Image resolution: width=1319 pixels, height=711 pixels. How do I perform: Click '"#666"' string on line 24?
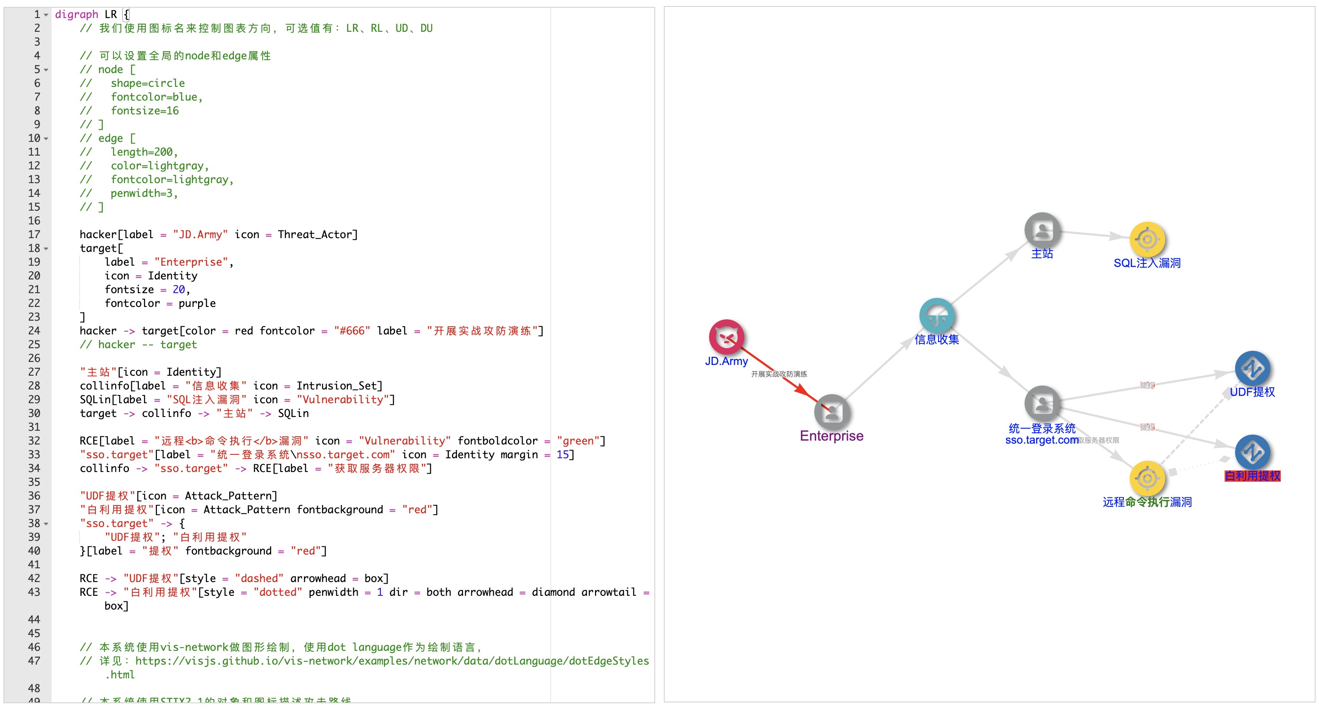pyautogui.click(x=352, y=331)
